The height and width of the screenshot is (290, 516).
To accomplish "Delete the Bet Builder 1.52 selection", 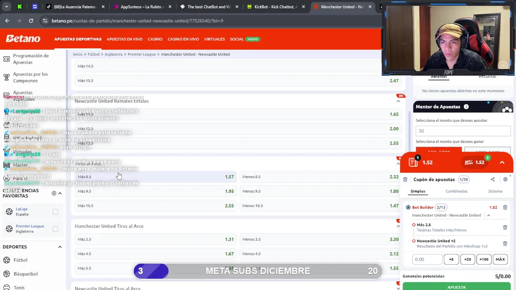I will click(x=505, y=207).
